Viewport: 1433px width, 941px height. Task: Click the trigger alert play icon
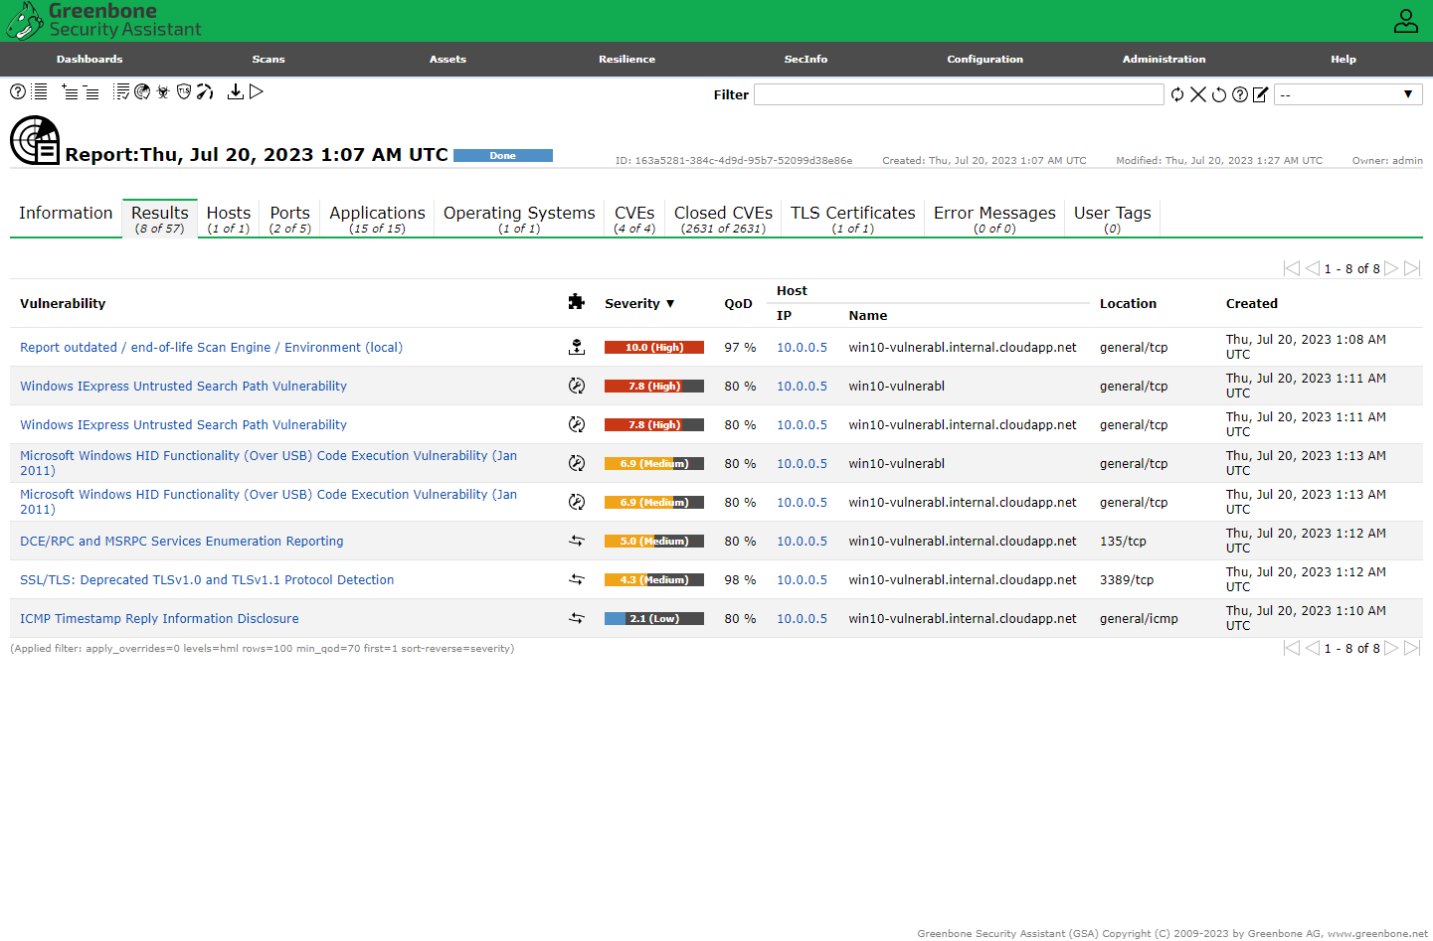257,91
